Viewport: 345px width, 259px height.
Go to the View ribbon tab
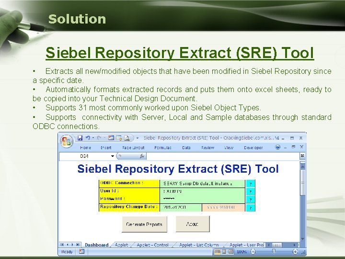point(229,148)
